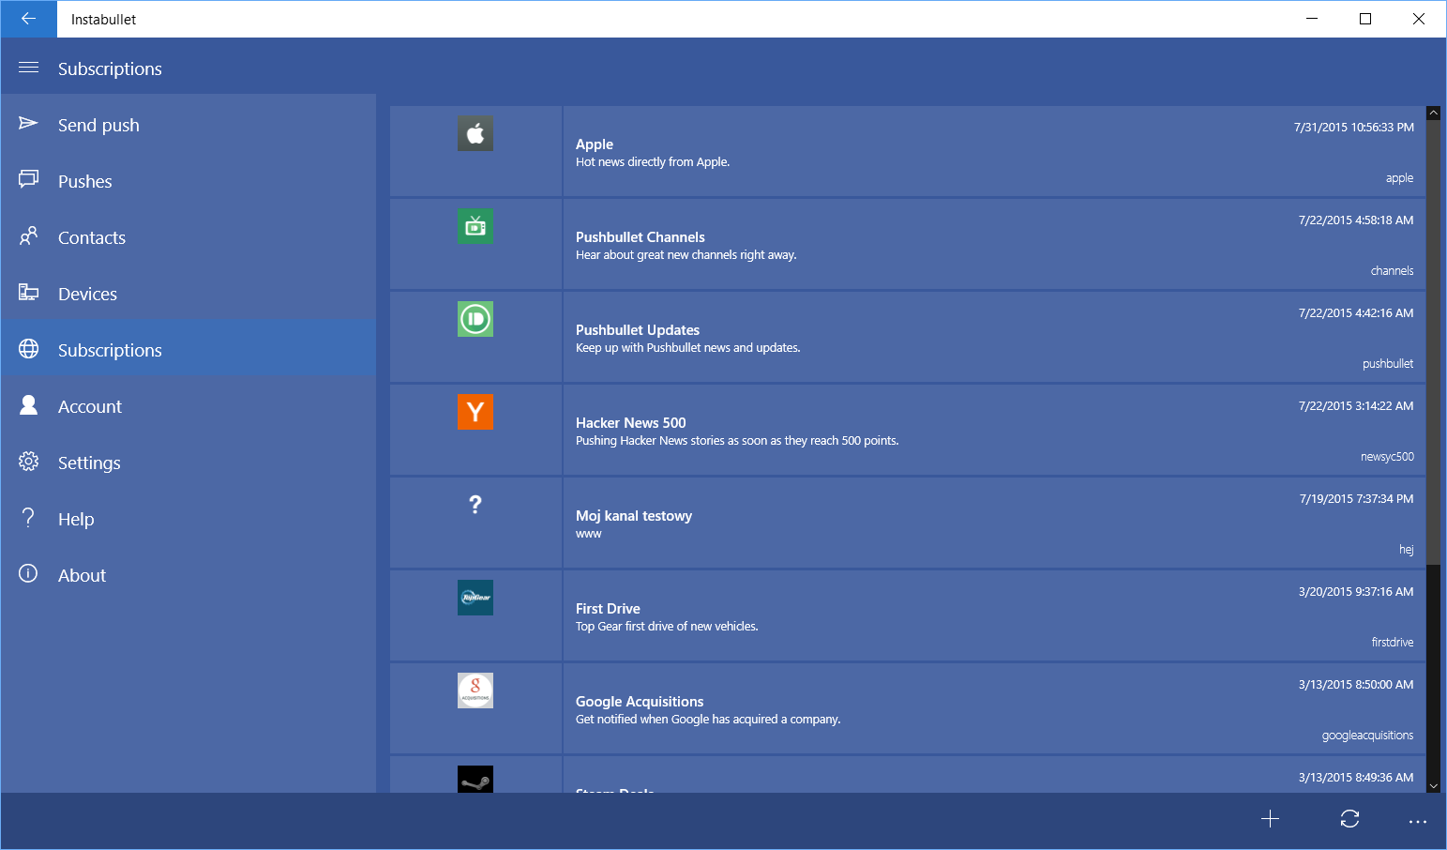The height and width of the screenshot is (850, 1447).
Task: Click the Hacker News 500 Y icon
Action: tap(475, 411)
